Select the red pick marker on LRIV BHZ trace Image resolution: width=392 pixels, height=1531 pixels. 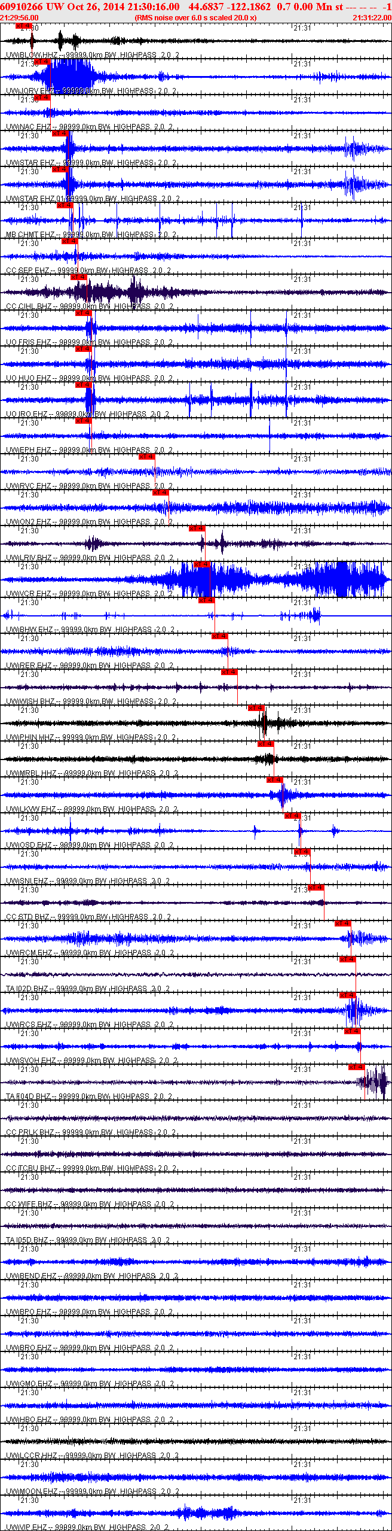197,528
